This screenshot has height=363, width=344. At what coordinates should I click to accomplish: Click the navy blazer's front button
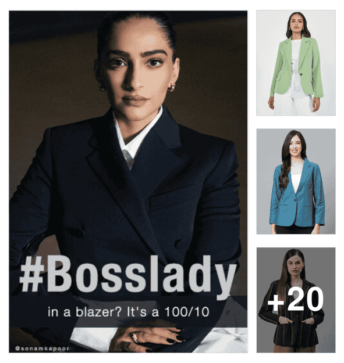[179, 245]
